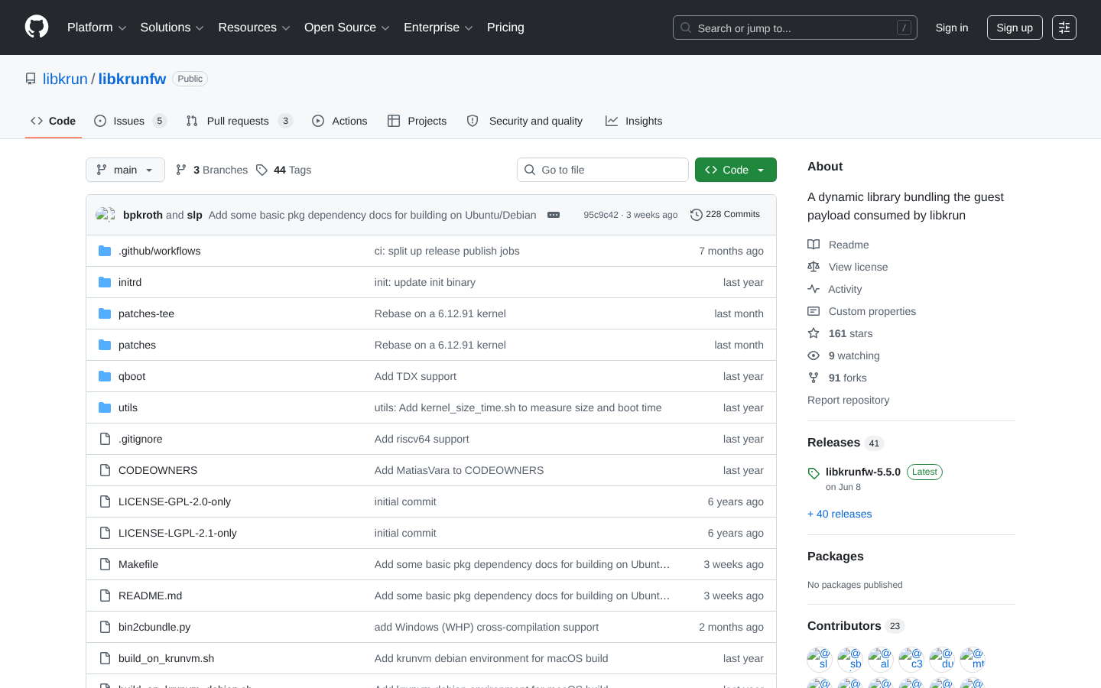Open the main branch selector dropdown
Image resolution: width=1101 pixels, height=688 pixels.
125,170
